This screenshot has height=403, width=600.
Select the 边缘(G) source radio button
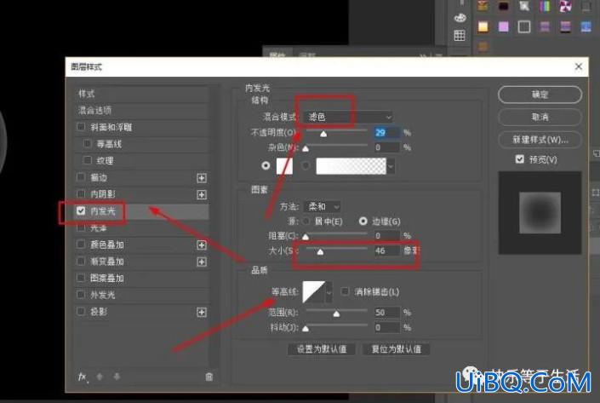pos(363,221)
